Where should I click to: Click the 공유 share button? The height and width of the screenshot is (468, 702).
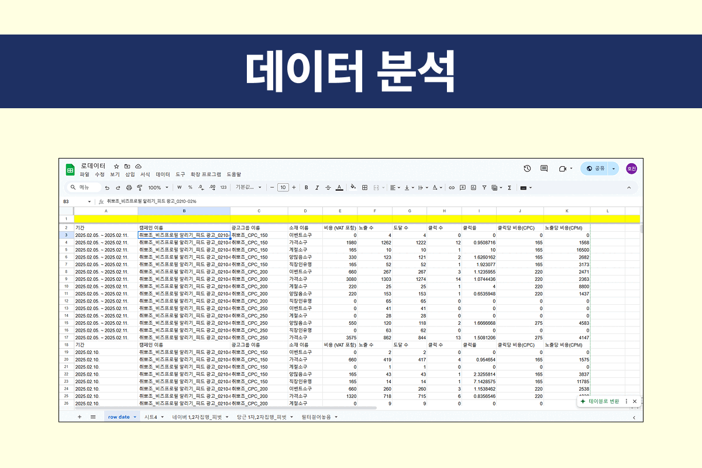[x=596, y=168]
